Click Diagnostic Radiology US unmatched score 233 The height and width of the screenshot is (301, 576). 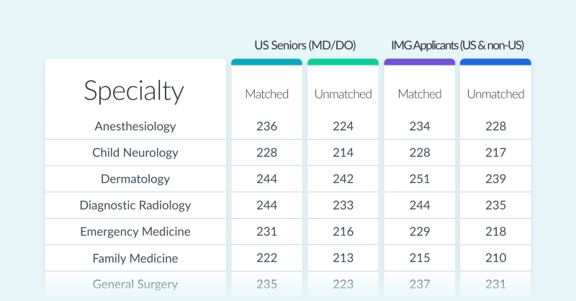click(x=343, y=205)
